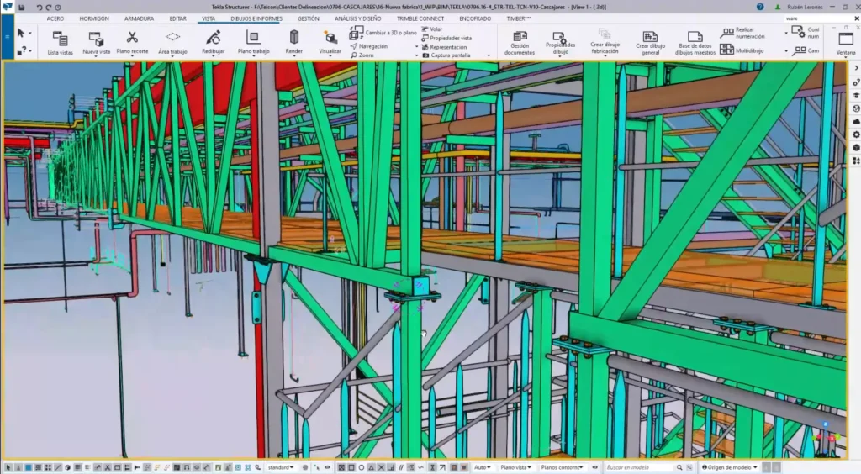Click Realizar numeración
Viewport: 861px width, 474px height.
[743, 33]
